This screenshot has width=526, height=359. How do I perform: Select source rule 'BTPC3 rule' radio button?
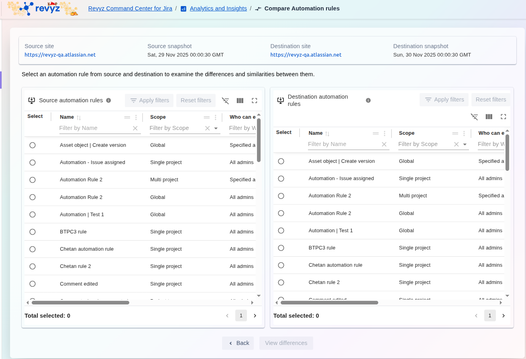click(33, 232)
